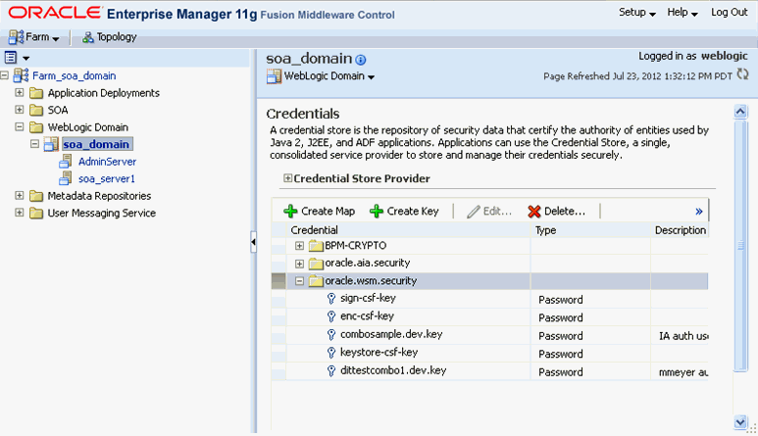758x436 pixels.
Task: Open the Farm menu
Action: click(x=34, y=37)
